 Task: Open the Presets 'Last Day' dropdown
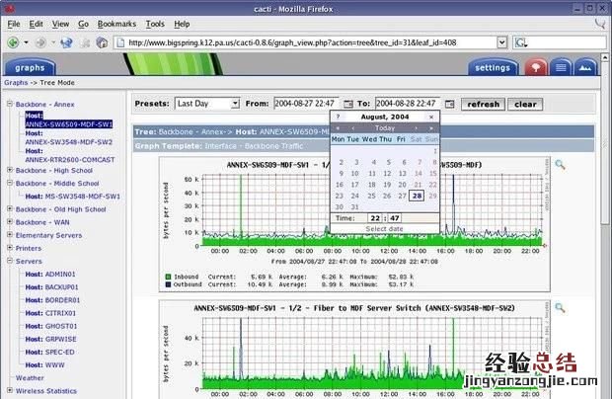206,104
